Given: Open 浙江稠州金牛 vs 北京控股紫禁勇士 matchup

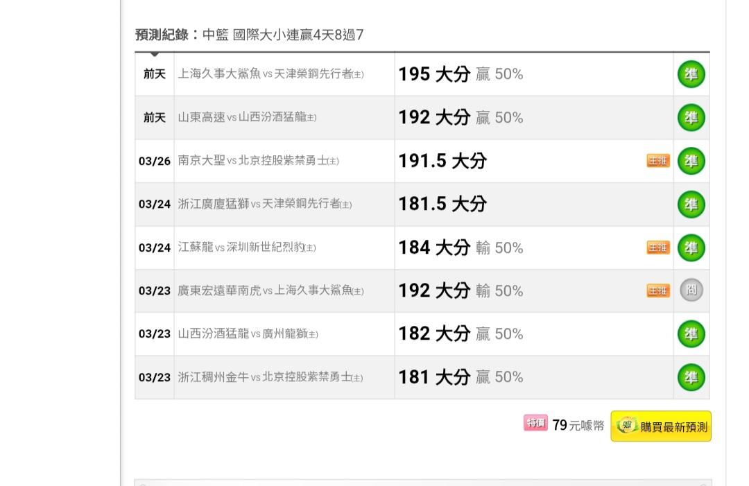Looking at the screenshot, I should 270,378.
